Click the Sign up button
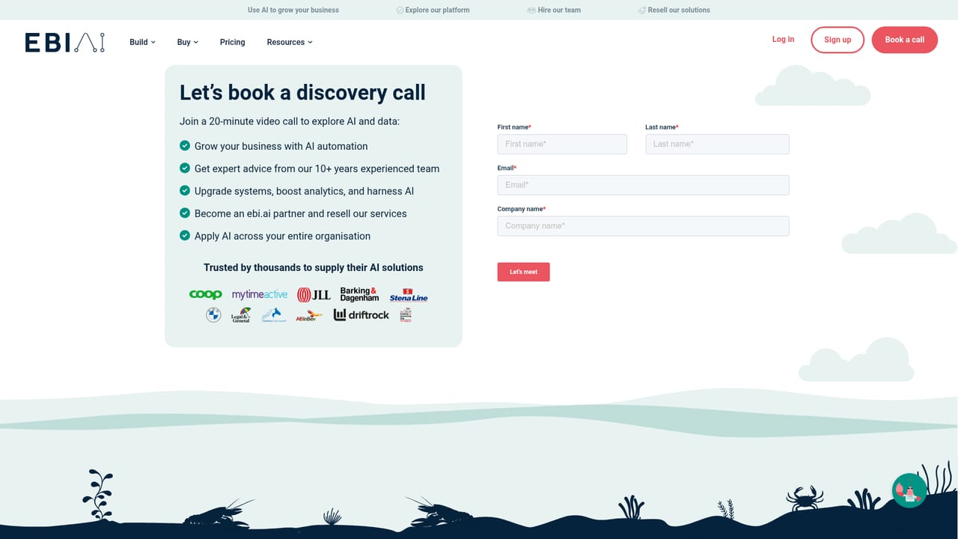The width and height of the screenshot is (958, 539). tap(838, 40)
